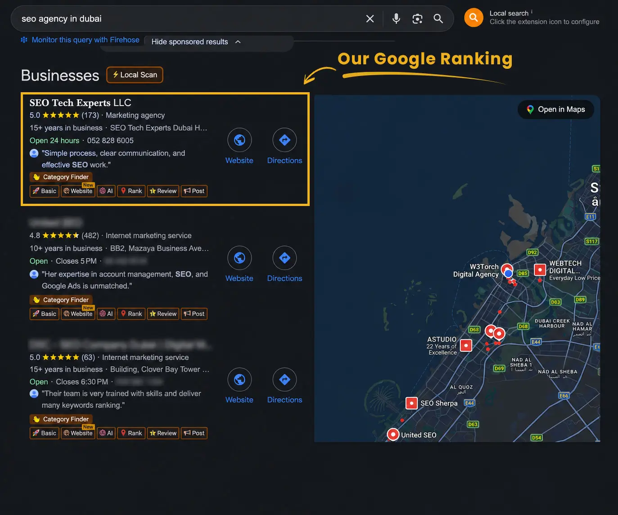Viewport: 618px width, 515px height.
Task: Clear the search query with X icon
Action: tap(370, 18)
